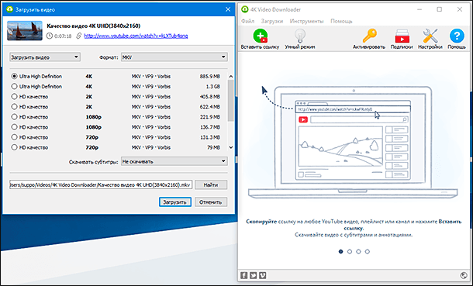The image size is (473, 286).
Task: Open the Загрузки menu
Action: coord(272,21)
